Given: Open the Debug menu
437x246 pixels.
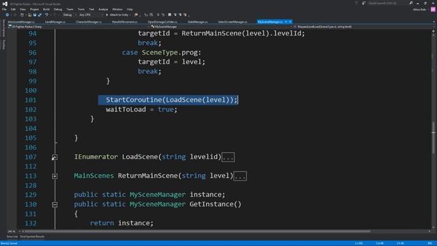Looking at the screenshot, I should coord(58,9).
